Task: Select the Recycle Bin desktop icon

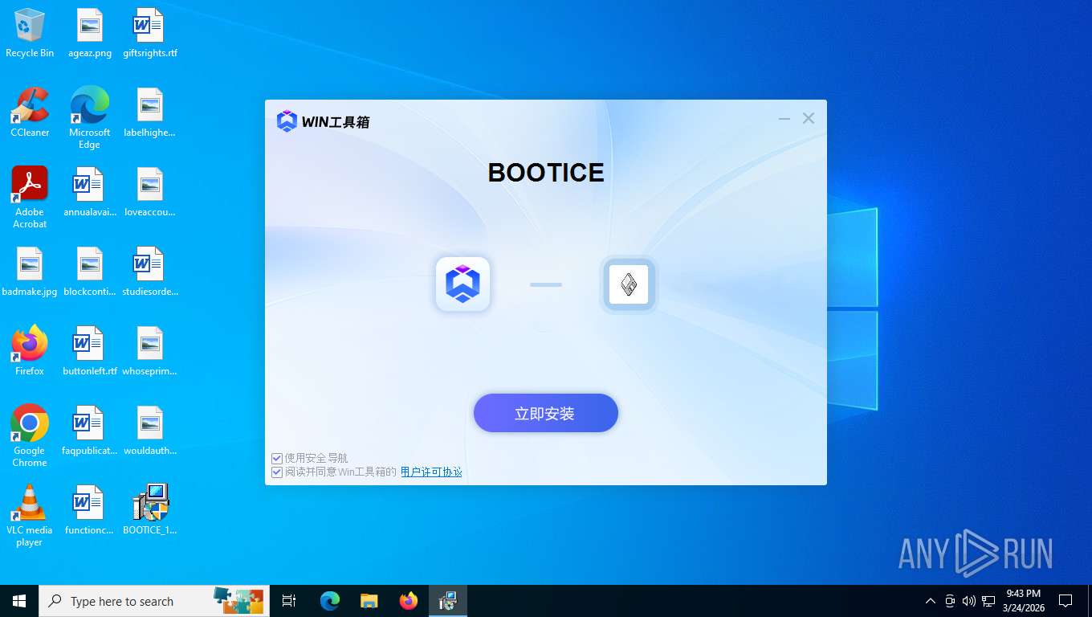Action: [30, 33]
